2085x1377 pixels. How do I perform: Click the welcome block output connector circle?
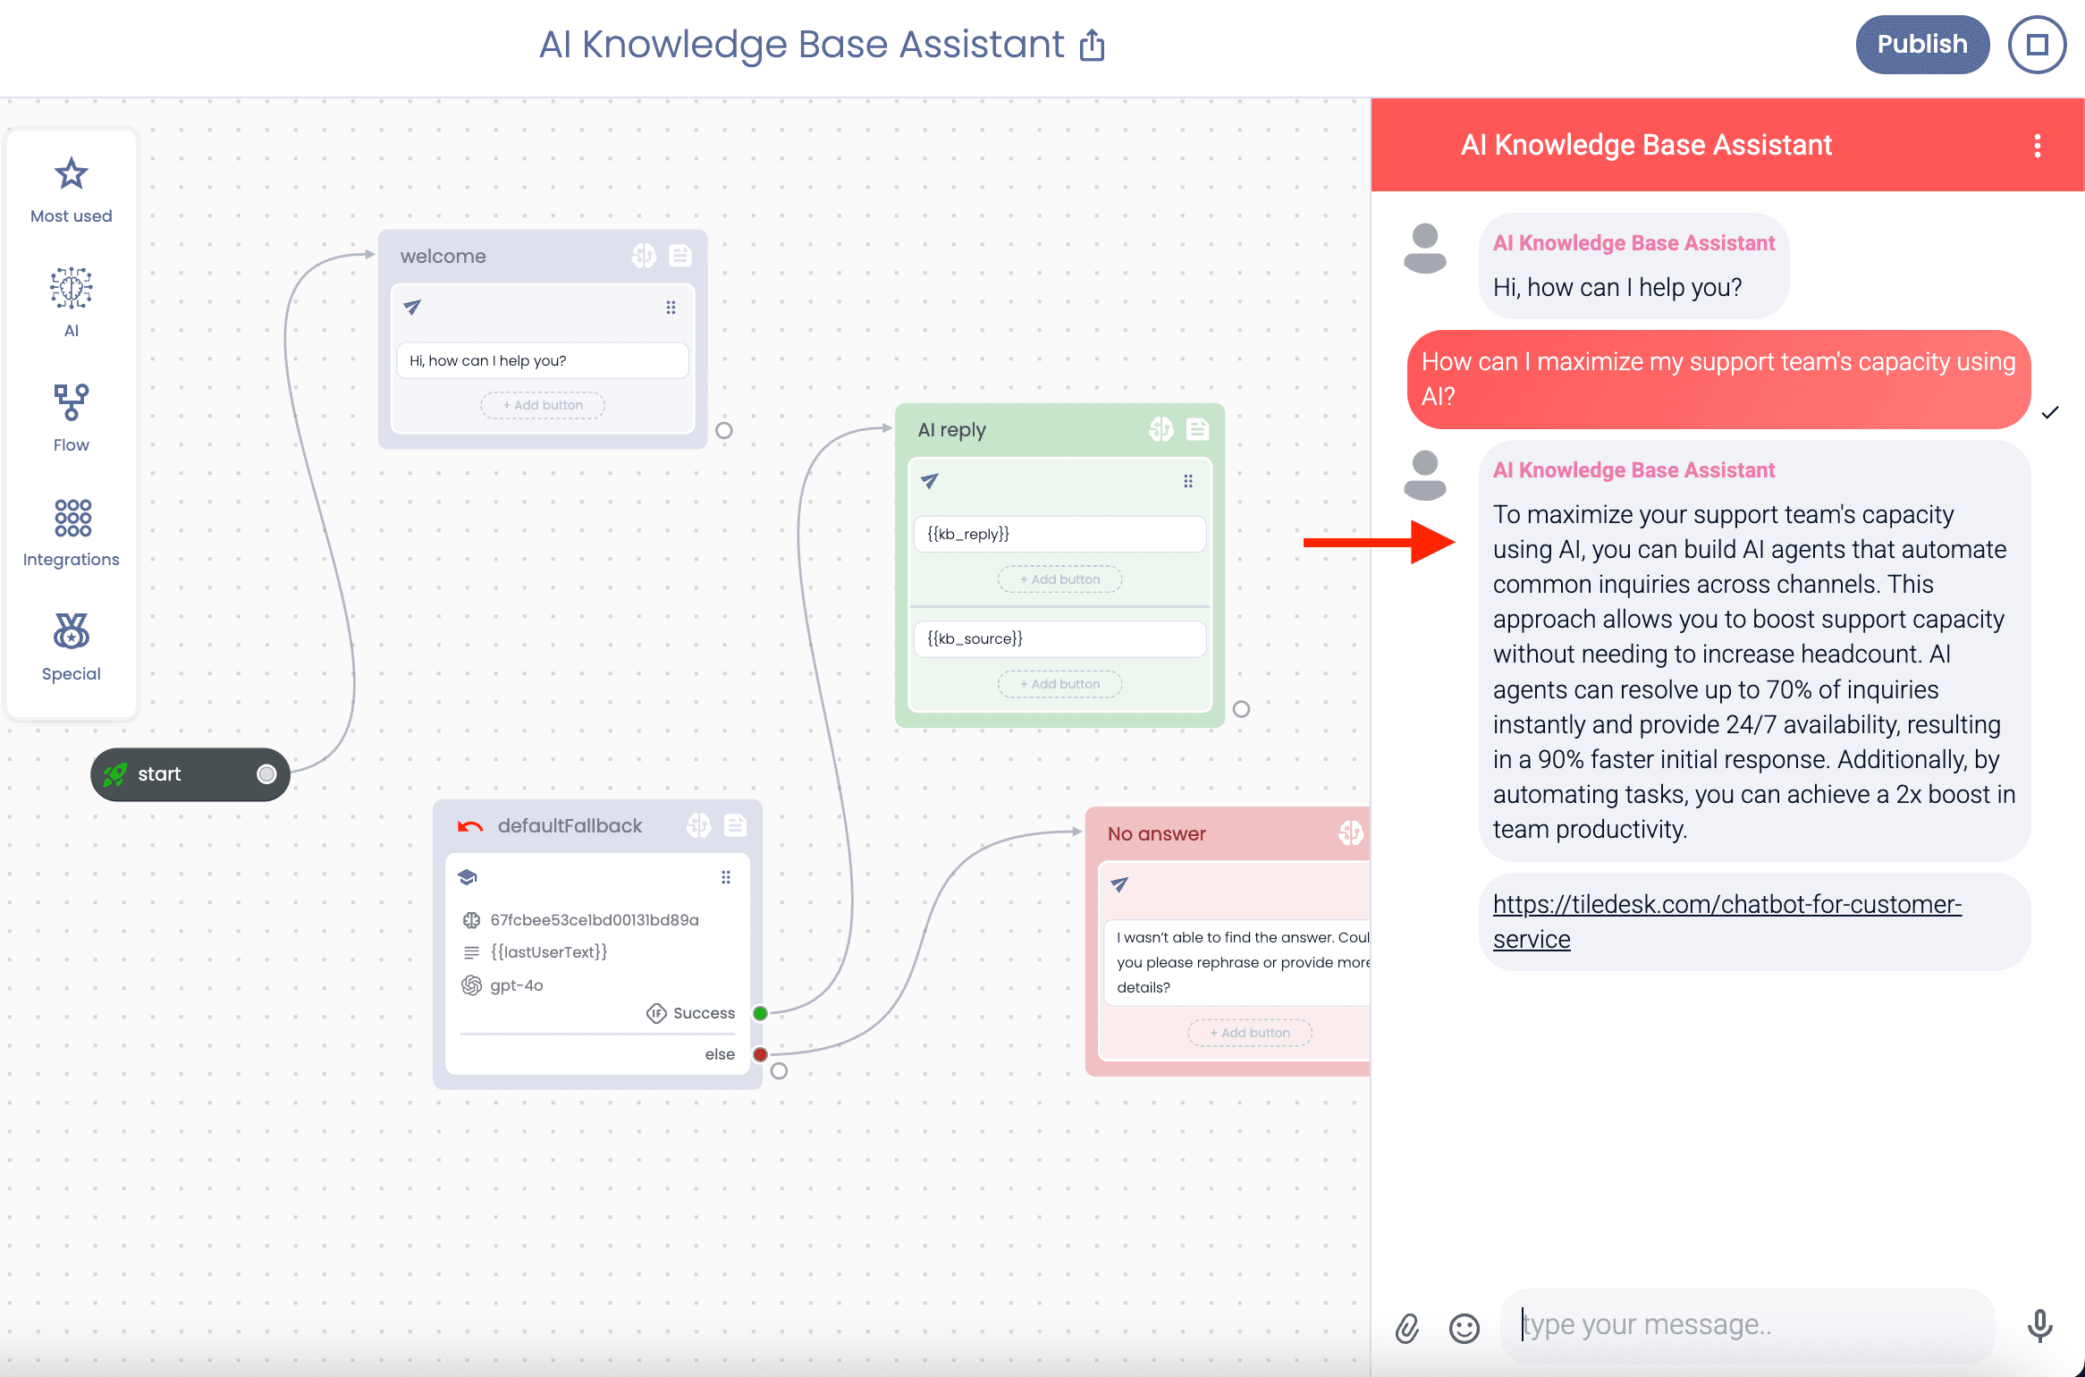[724, 430]
